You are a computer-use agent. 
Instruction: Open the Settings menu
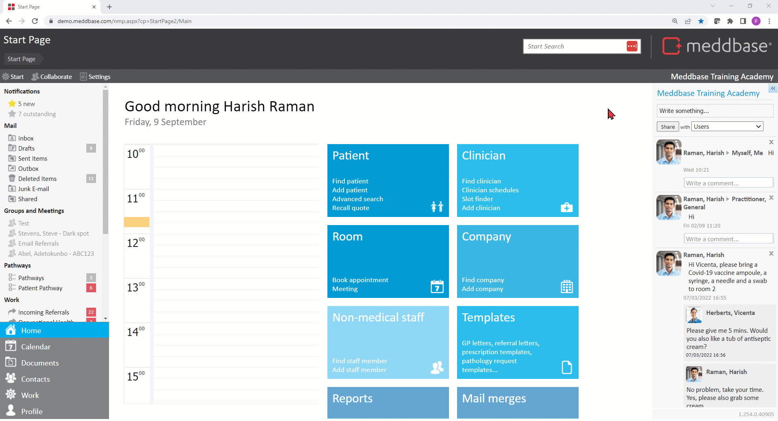click(95, 77)
